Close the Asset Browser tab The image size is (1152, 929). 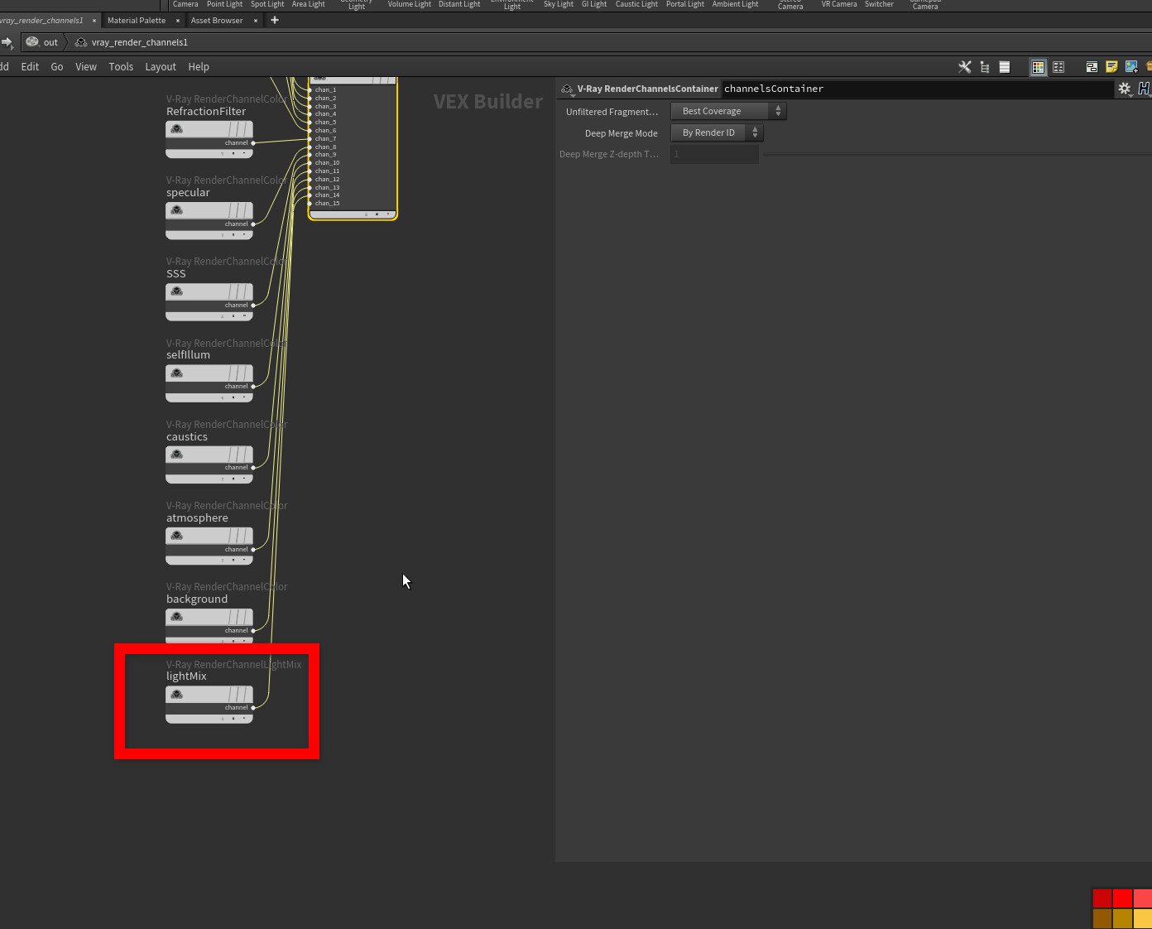click(256, 21)
